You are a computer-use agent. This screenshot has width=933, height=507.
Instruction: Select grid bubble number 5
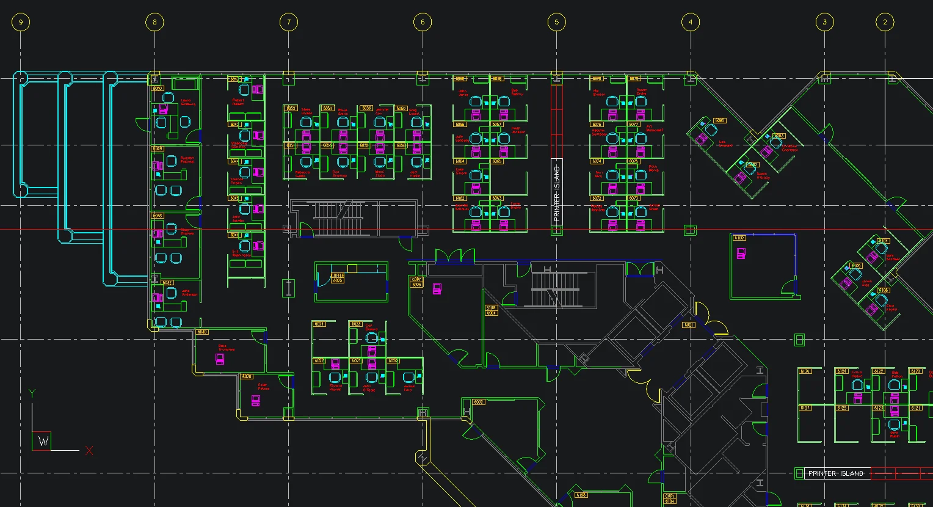tap(556, 23)
